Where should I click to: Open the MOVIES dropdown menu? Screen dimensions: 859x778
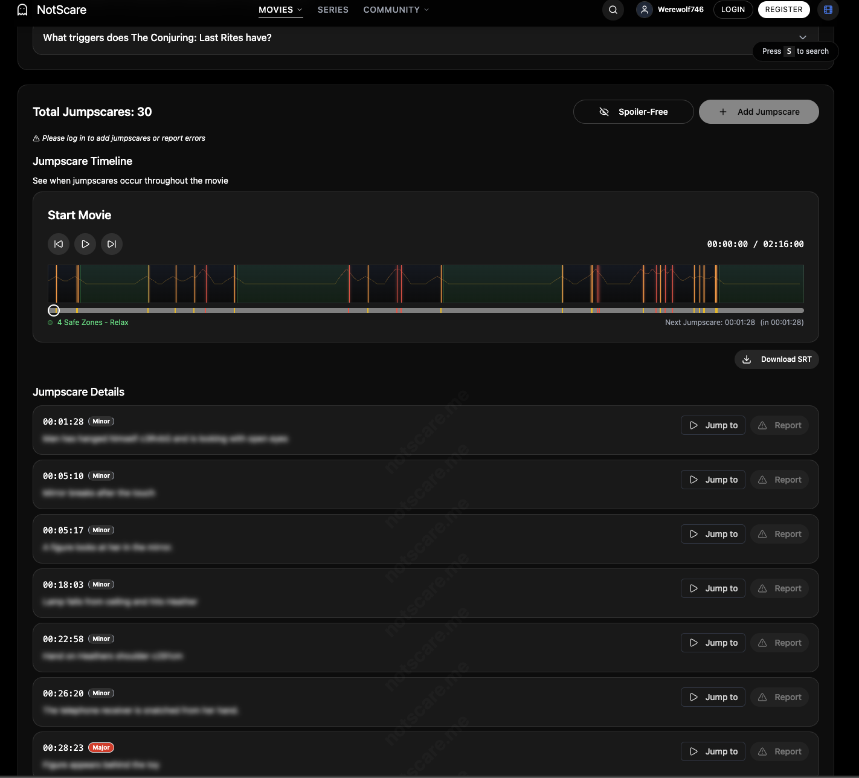(280, 10)
